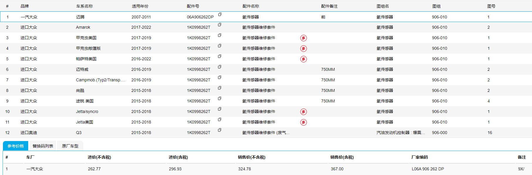Click 进价(不含税) column header
Image resolution: width=532 pixels, height=175 pixels.
[99, 157]
